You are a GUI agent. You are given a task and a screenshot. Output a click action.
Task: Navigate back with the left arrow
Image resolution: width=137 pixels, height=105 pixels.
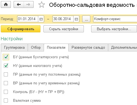[19, 4]
